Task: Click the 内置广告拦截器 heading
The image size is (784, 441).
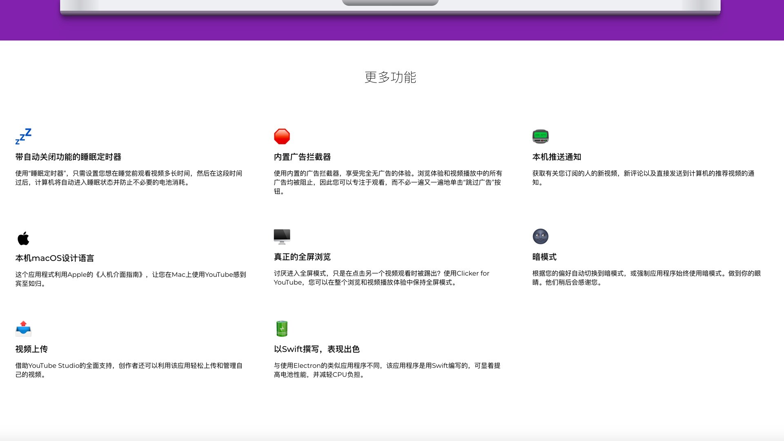Action: (302, 157)
